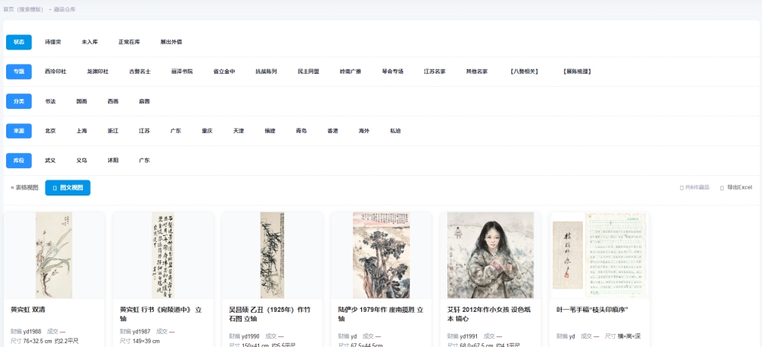762x347 pixels.
Task: Filter 库位 row by 广东
Action: click(144, 161)
